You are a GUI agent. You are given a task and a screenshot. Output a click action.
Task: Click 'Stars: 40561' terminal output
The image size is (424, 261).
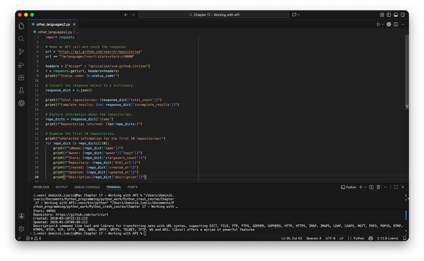[44, 211]
